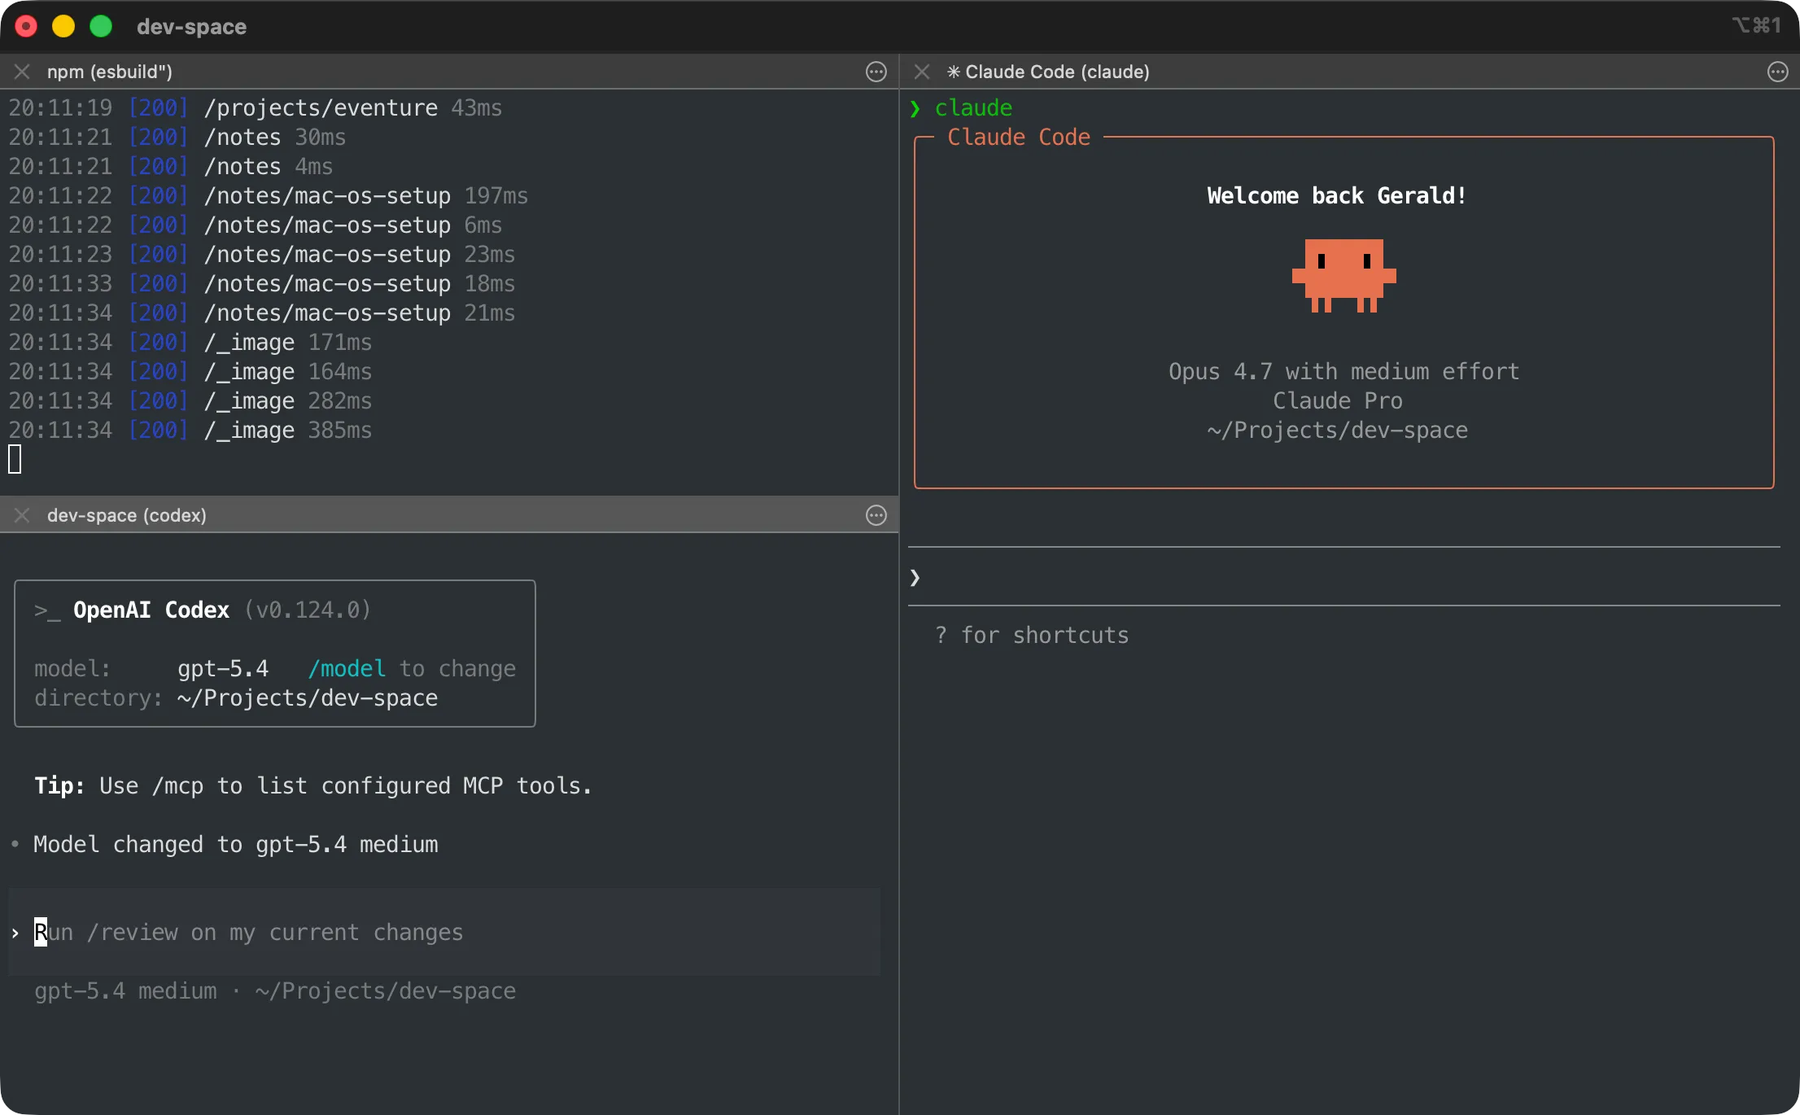
Task: Focus the Claude Code prompt input
Action: [1344, 577]
